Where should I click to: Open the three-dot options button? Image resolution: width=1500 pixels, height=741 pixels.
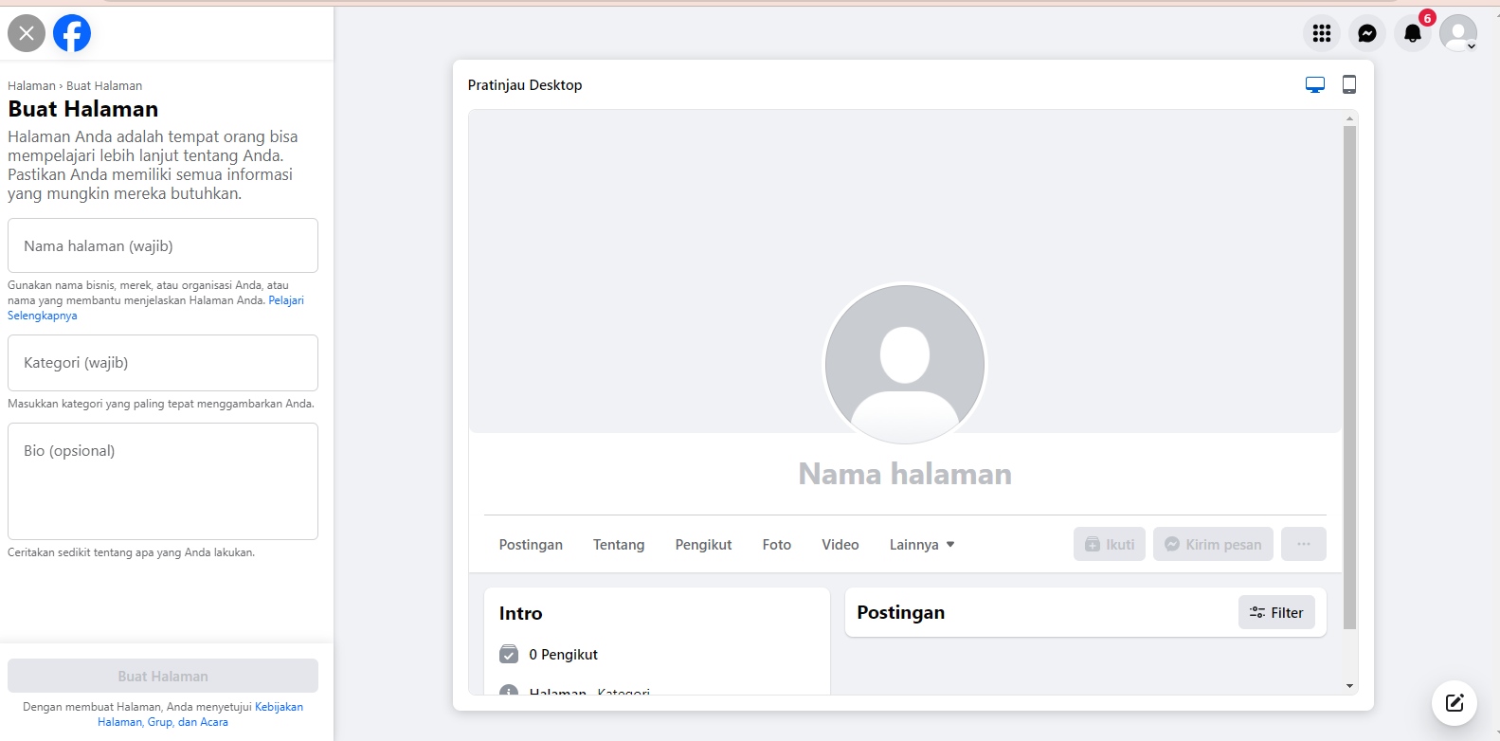[x=1303, y=544]
